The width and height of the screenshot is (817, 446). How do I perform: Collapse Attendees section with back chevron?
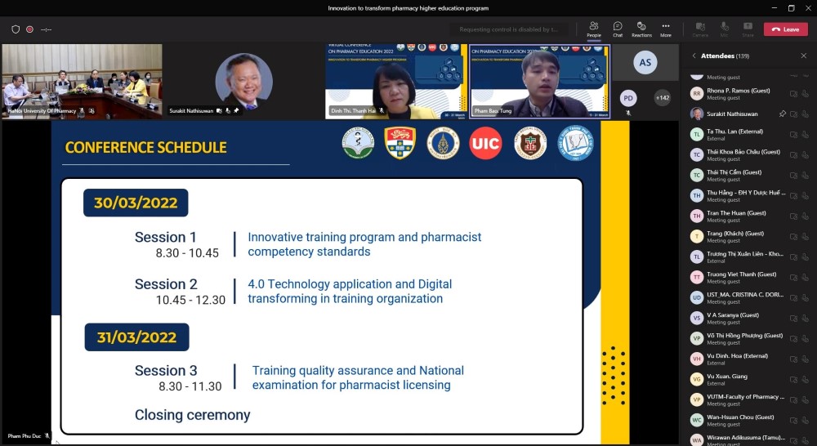point(694,56)
